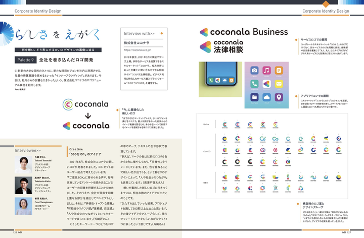Click 'Corporate Identity Design' on the left page
This screenshot has width=364, height=238.
pos(38,11)
